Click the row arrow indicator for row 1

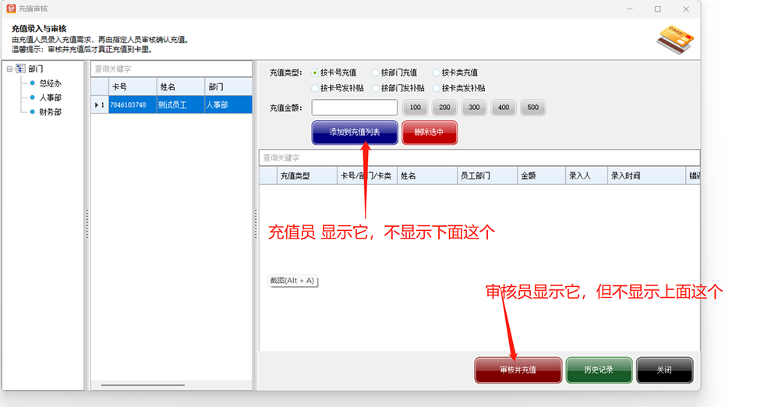[x=97, y=104]
